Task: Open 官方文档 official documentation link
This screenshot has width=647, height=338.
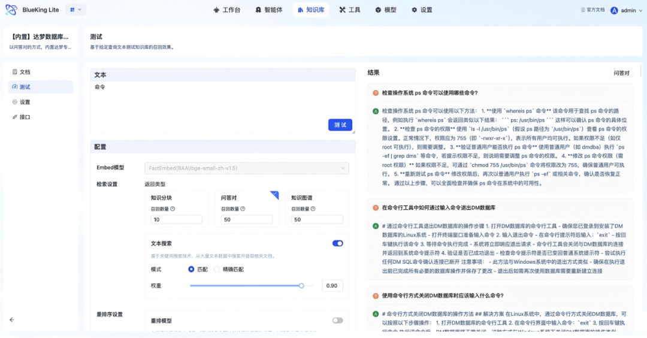Action: (x=592, y=10)
